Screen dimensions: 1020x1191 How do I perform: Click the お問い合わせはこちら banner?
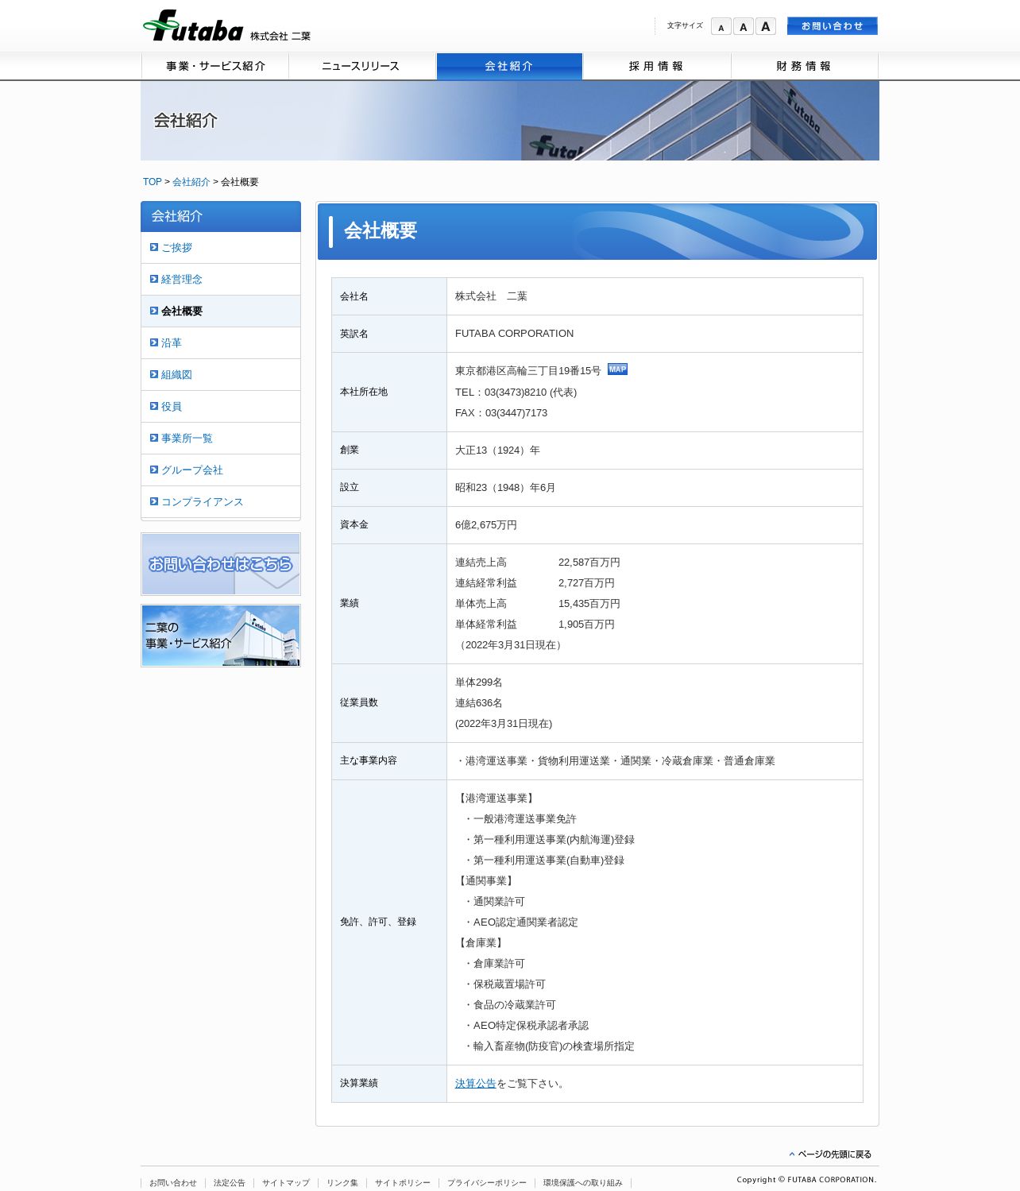(221, 564)
